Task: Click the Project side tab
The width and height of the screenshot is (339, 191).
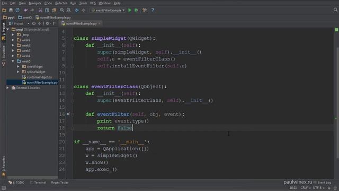Action: coord(4,31)
